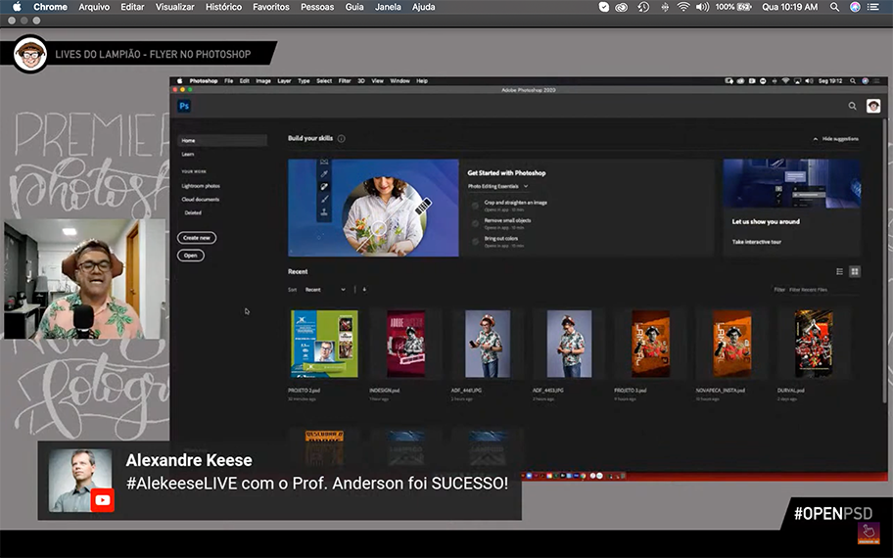Open the ADF_4453.JPG thumbnail

(x=569, y=344)
